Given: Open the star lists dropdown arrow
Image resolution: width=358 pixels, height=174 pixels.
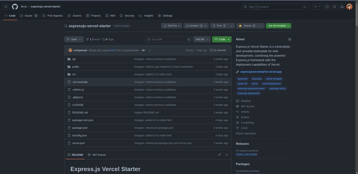Looking at the screenshot, I should (x=262, y=26).
